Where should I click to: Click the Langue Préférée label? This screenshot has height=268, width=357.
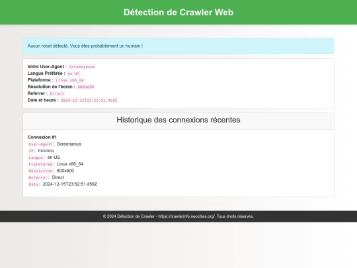46,73
